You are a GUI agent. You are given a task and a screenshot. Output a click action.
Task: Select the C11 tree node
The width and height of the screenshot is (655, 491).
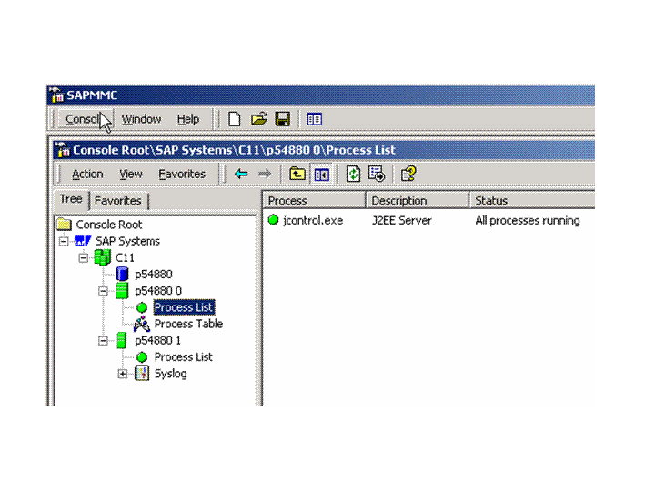pyautogui.click(x=125, y=258)
